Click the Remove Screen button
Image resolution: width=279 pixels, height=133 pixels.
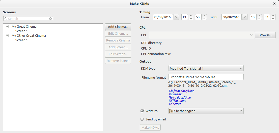coord(118,61)
